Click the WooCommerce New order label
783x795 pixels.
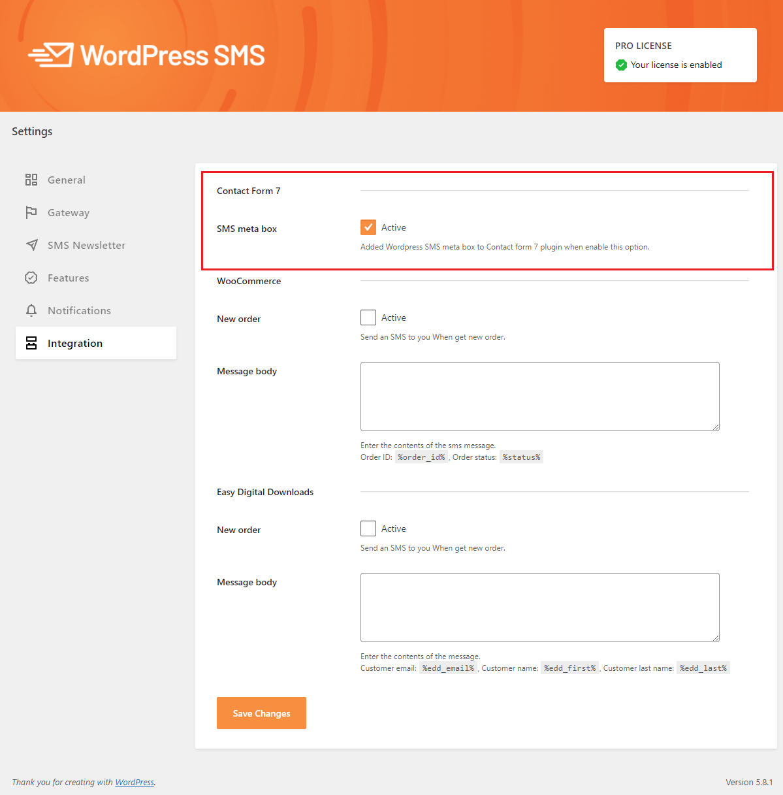[239, 319]
